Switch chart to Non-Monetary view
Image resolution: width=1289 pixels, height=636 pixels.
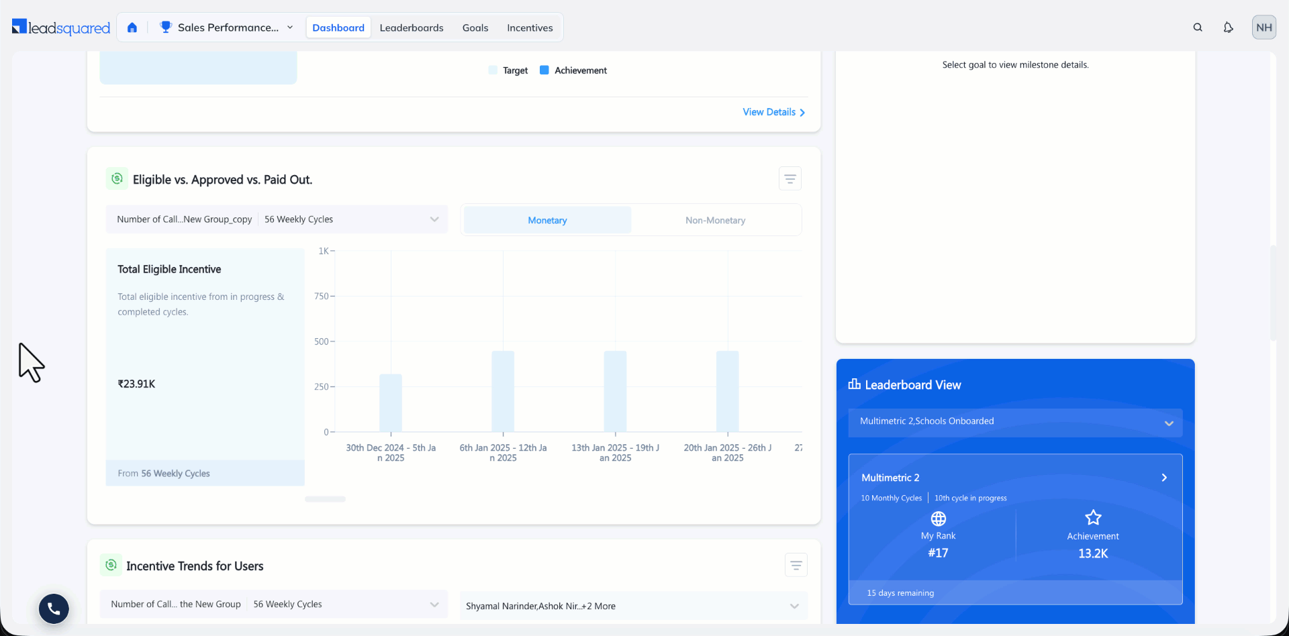715,220
